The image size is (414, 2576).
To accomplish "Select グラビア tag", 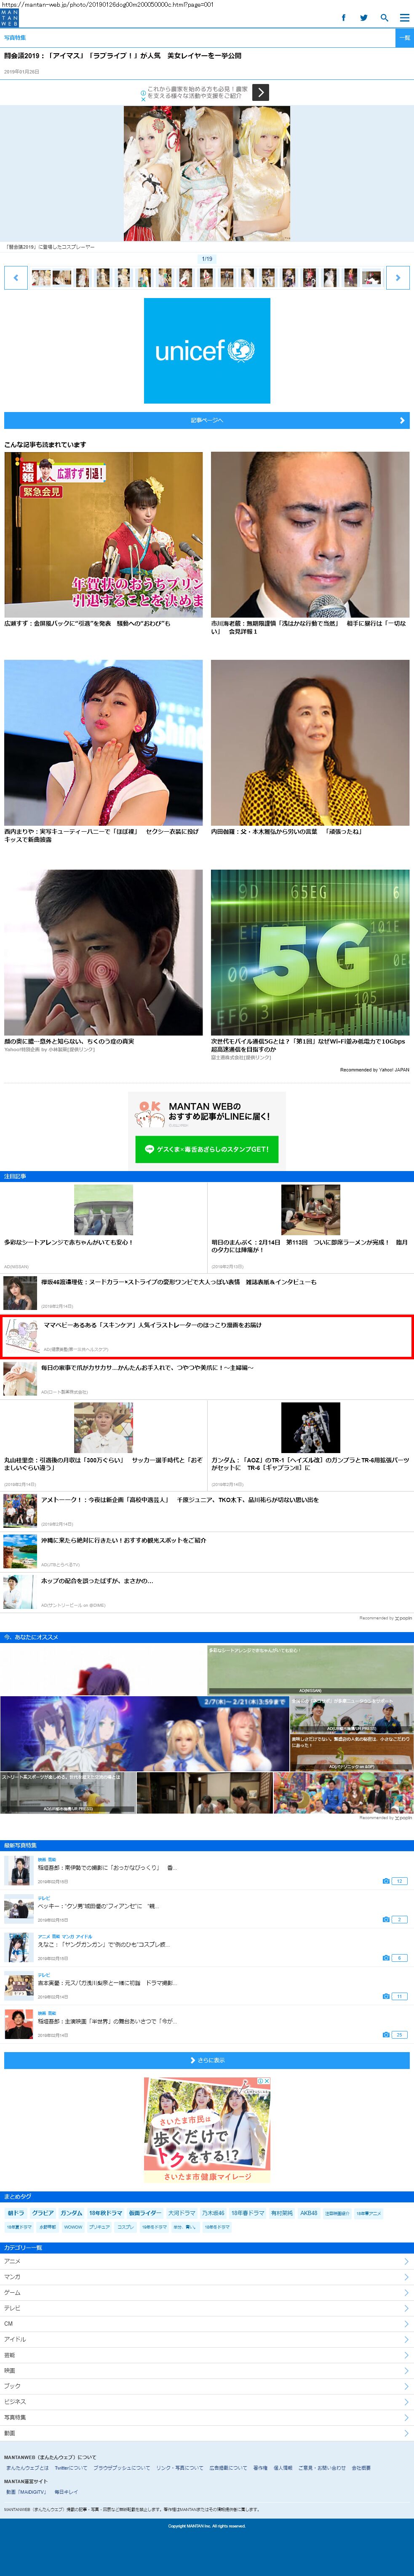I will point(43,2213).
